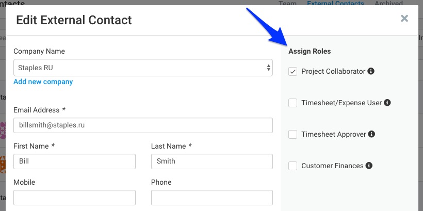Image resolution: width=423 pixels, height=211 pixels.
Task: Go to the Team tab
Action: [x=287, y=3]
